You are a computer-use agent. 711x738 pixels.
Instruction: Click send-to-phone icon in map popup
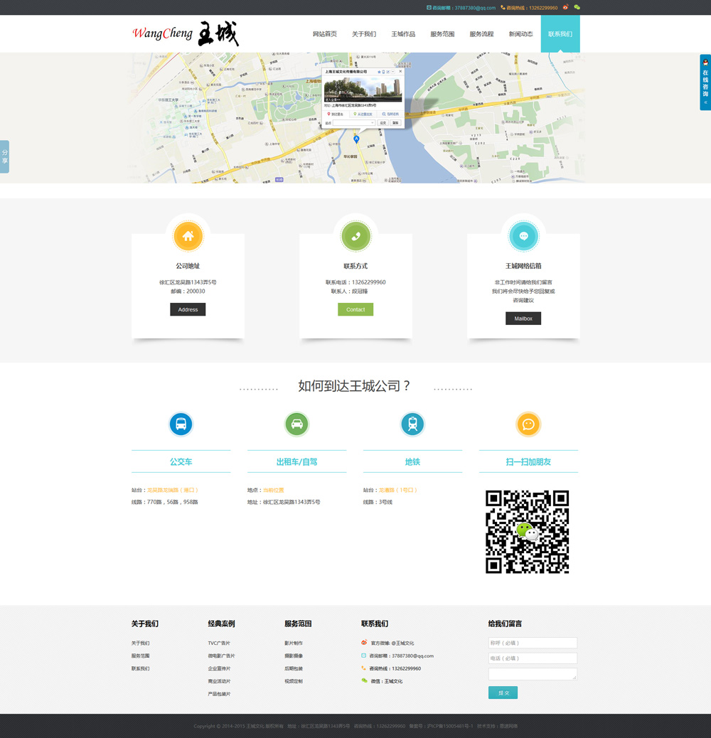click(x=383, y=72)
